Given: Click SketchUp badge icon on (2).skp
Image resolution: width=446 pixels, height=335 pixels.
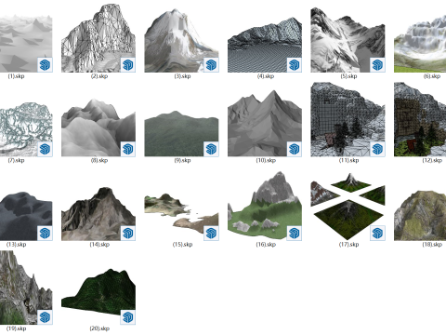Looking at the screenshot, I should pyautogui.click(x=128, y=65).
